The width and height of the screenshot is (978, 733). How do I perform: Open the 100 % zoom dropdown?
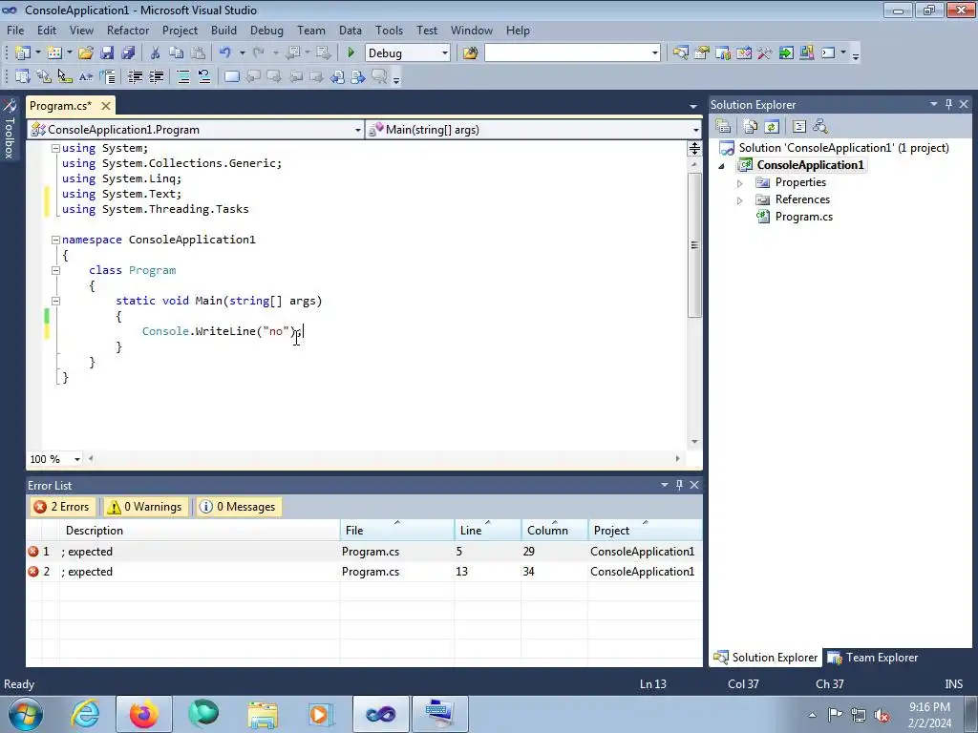tap(76, 459)
